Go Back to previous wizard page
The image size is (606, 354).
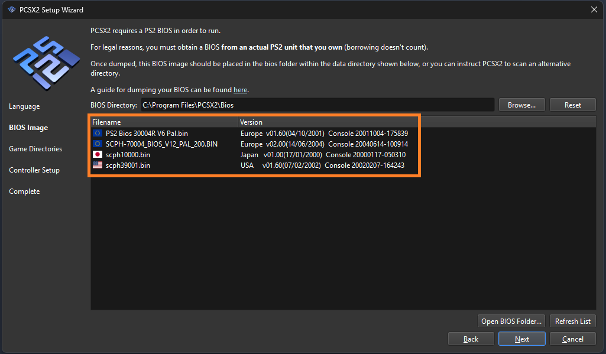coord(471,339)
